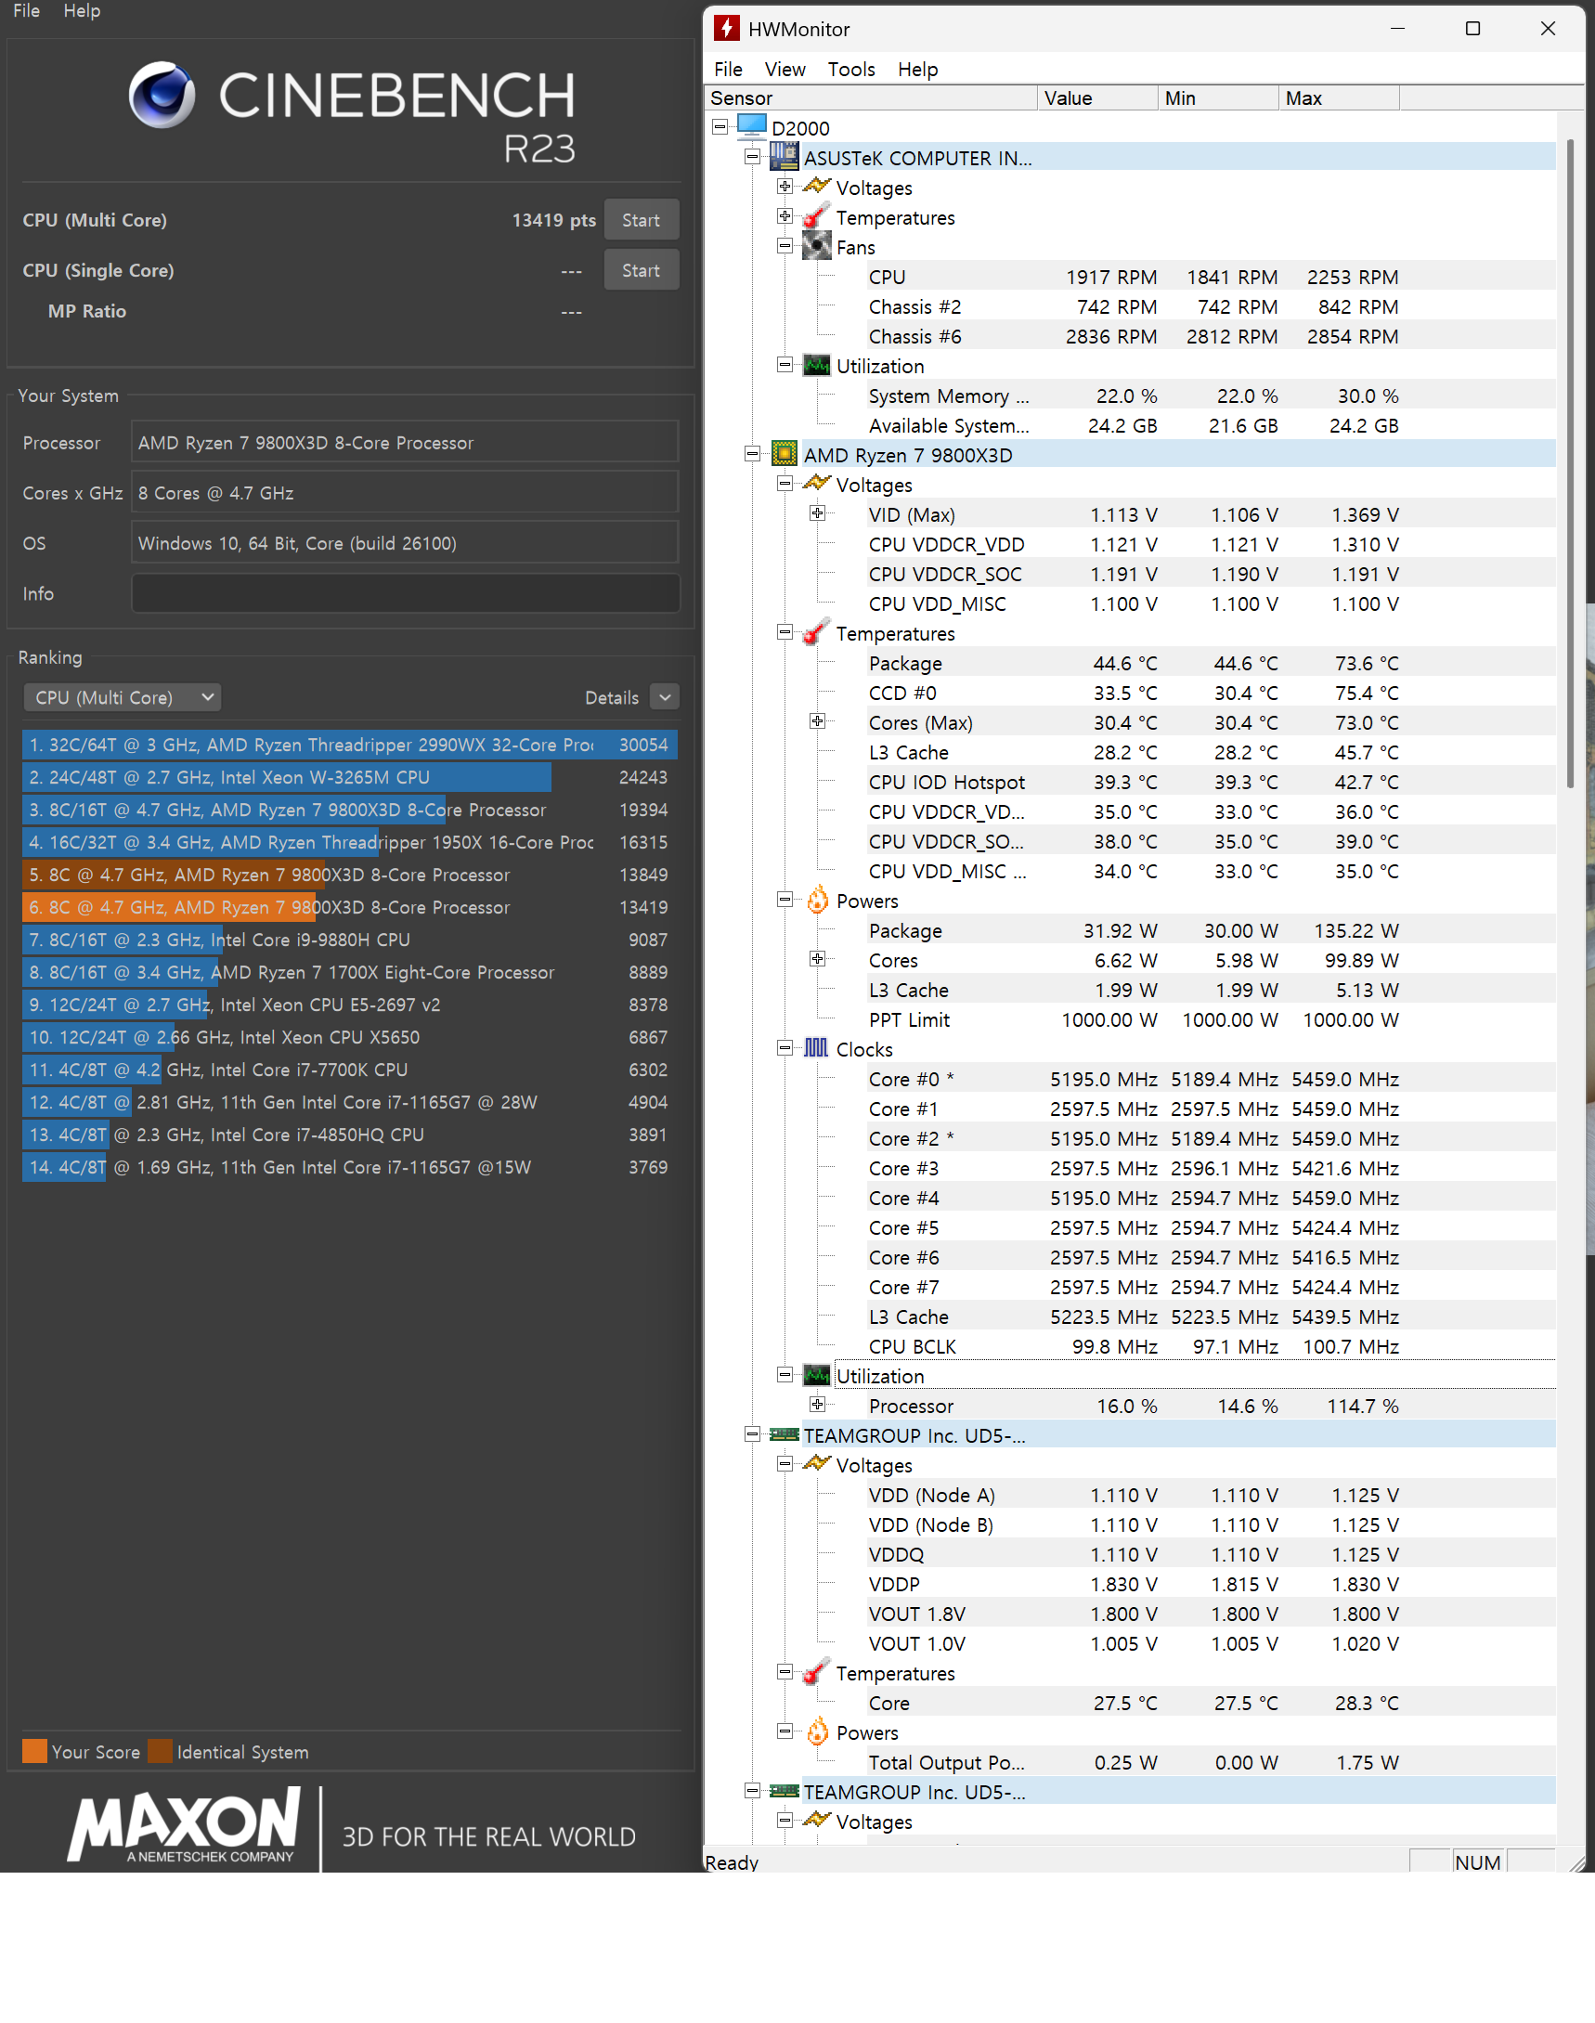Open the CPU (Multi Core) ranking dropdown
1595x2023 pixels.
122,696
